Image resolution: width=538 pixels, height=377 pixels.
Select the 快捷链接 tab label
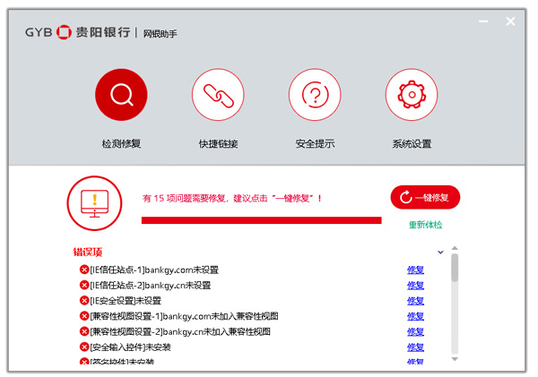point(218,143)
